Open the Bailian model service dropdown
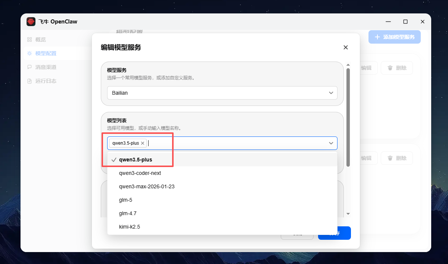Viewport: 448px width, 264px height. click(222, 93)
